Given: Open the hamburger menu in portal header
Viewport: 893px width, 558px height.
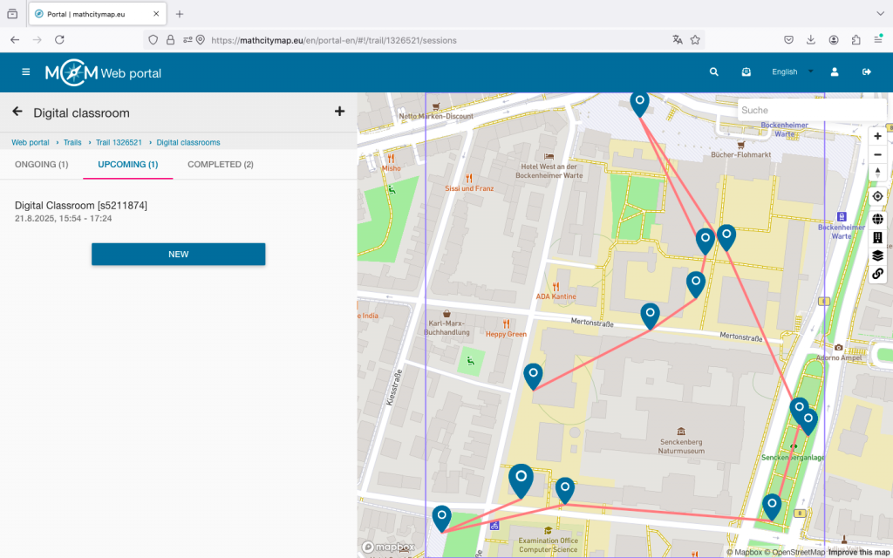Looking at the screenshot, I should click(25, 72).
